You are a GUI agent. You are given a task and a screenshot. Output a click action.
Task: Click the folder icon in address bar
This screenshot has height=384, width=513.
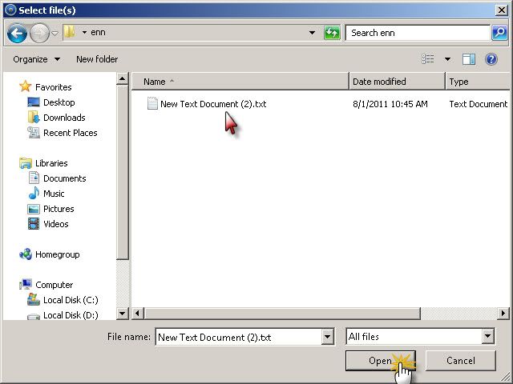tap(69, 32)
